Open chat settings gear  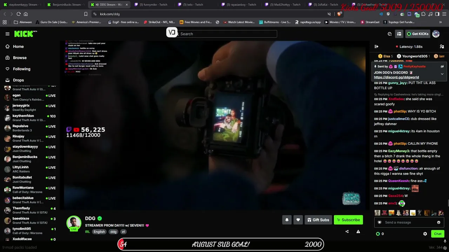click(425, 234)
